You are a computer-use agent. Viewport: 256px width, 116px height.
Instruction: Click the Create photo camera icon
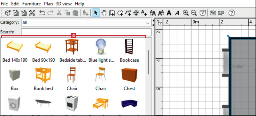(x=213, y=13)
